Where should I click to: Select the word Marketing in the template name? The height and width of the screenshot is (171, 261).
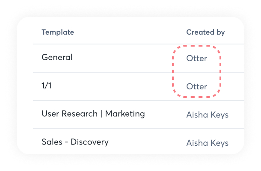coord(125,114)
